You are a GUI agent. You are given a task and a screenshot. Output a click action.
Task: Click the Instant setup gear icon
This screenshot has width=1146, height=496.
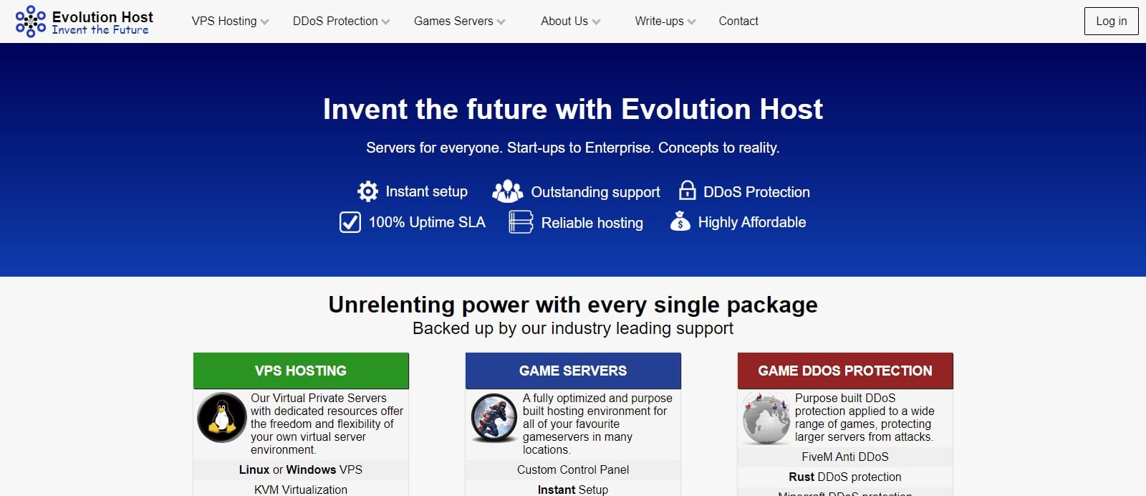click(367, 191)
